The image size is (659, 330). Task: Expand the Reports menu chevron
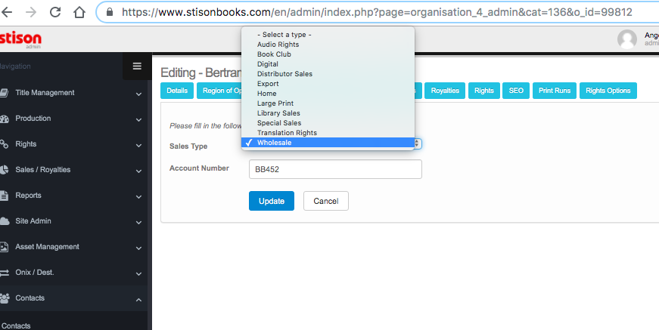click(x=138, y=196)
